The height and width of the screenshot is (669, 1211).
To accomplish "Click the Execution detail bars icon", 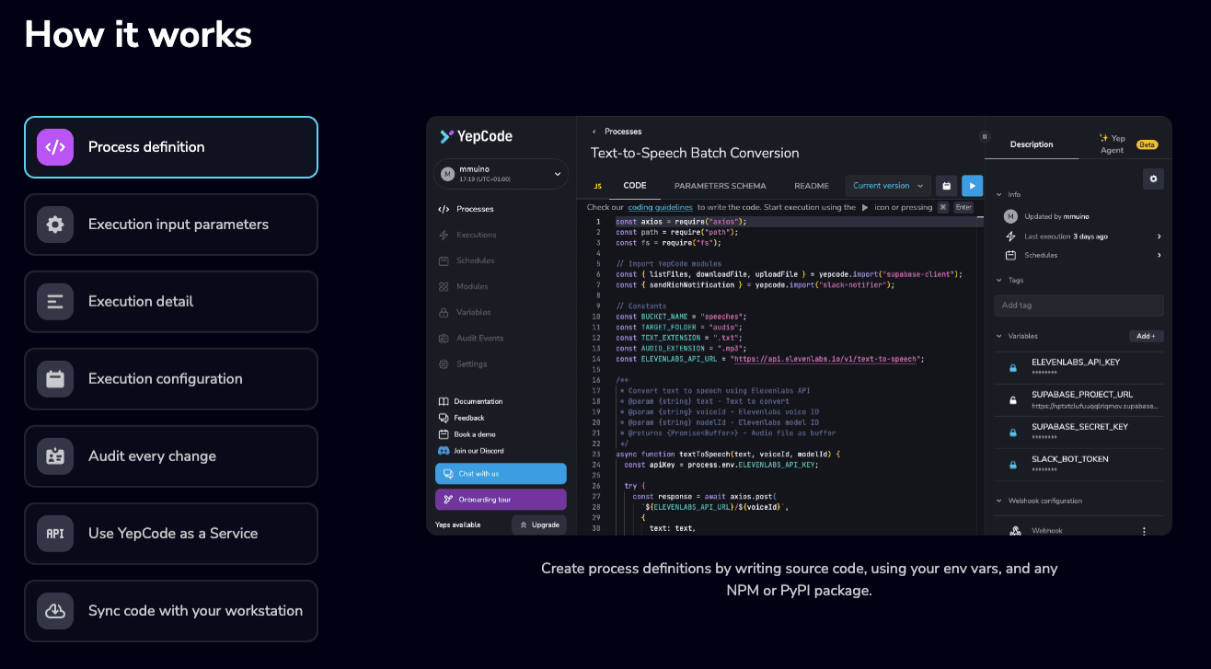I will pos(55,302).
